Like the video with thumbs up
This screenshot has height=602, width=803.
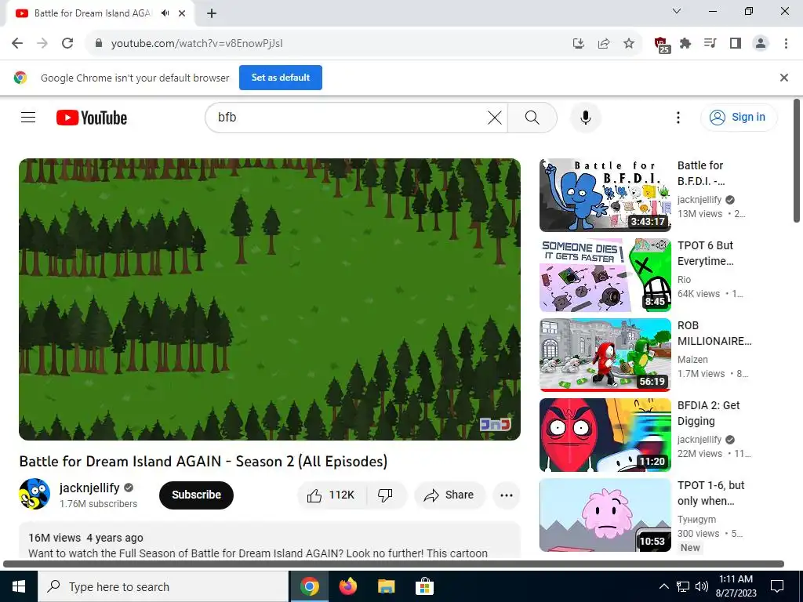[332, 495]
